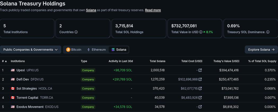
Task: Sort by Today's Value (USD) header
Action: [226, 61]
